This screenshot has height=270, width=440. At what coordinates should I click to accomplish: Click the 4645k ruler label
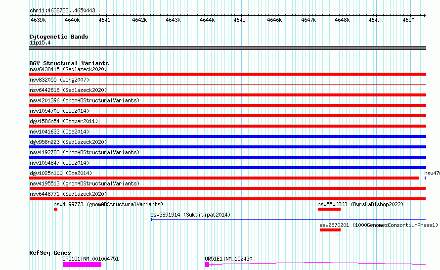tap(241, 20)
